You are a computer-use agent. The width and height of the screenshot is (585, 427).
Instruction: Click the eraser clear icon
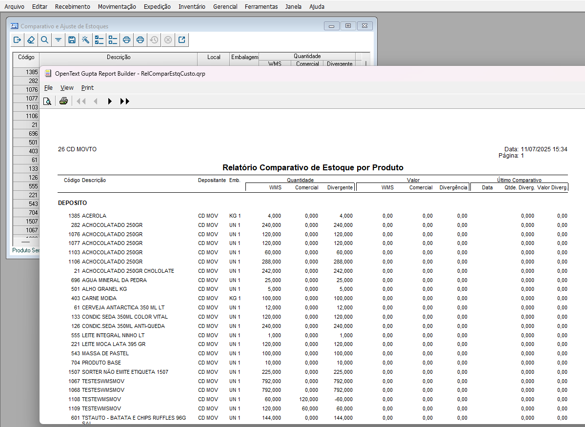point(31,40)
